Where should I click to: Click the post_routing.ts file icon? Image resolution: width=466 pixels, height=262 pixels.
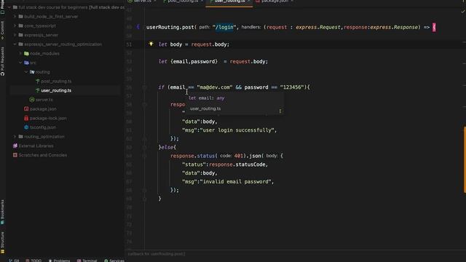pyautogui.click(x=37, y=81)
